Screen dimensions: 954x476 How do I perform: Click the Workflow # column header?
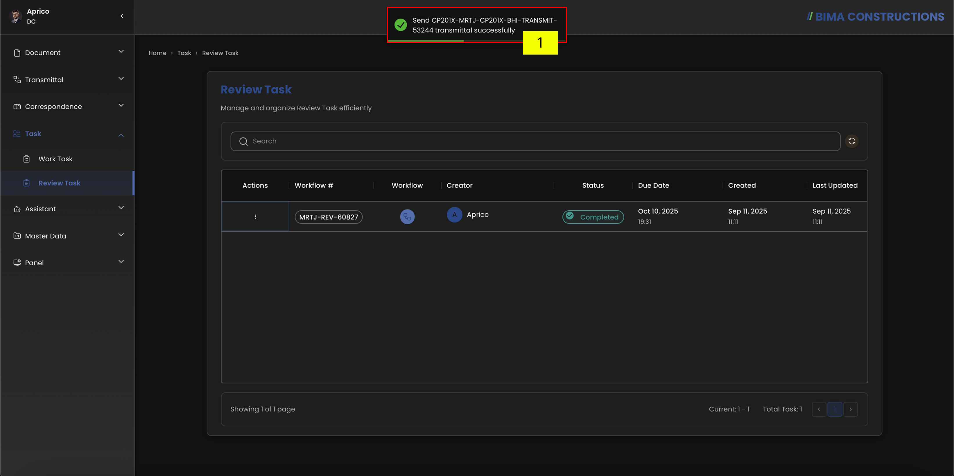point(314,185)
